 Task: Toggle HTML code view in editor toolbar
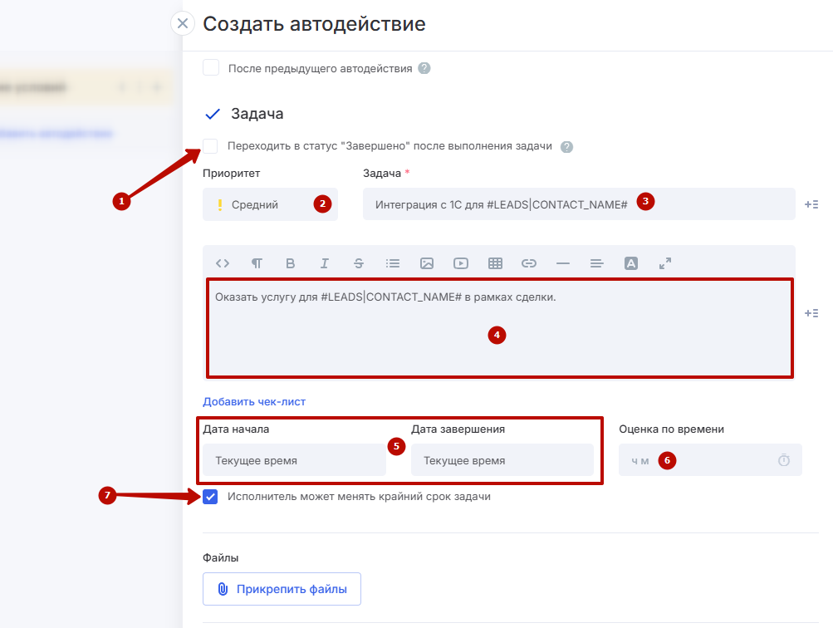click(x=223, y=263)
